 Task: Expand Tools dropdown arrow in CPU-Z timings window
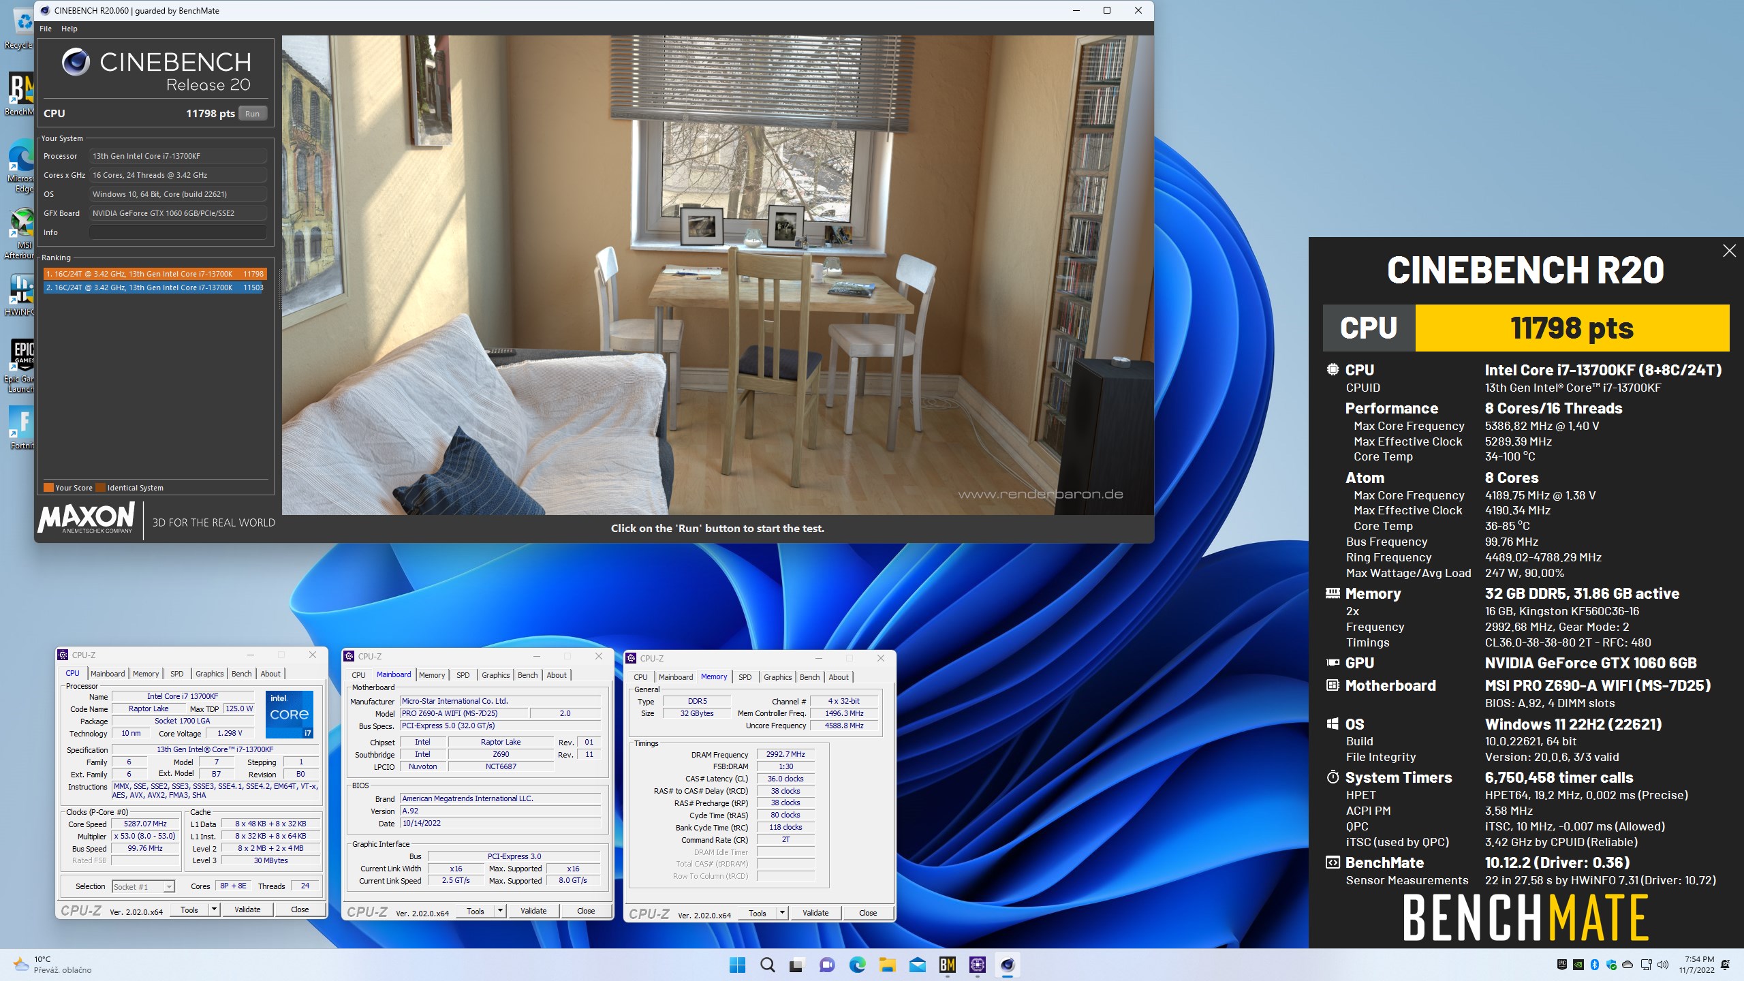781,913
